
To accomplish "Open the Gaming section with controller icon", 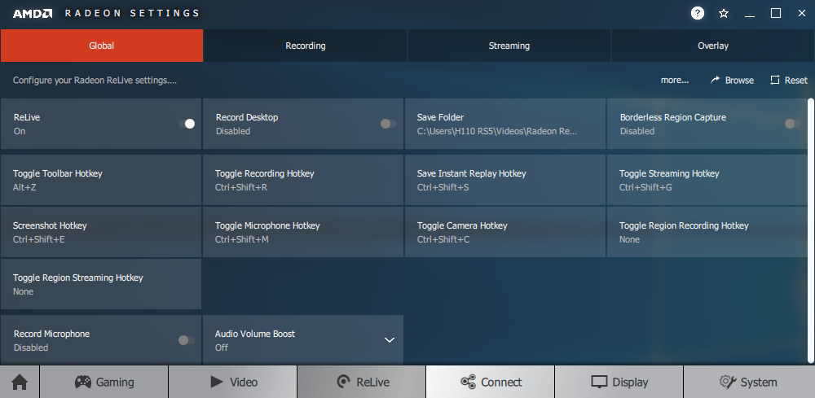I will 104,382.
